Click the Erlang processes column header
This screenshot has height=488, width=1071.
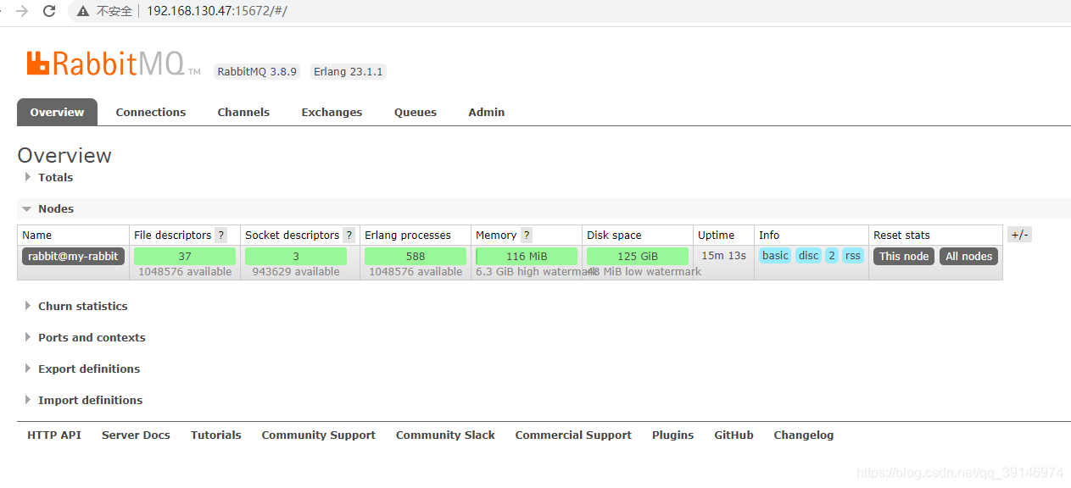point(408,236)
